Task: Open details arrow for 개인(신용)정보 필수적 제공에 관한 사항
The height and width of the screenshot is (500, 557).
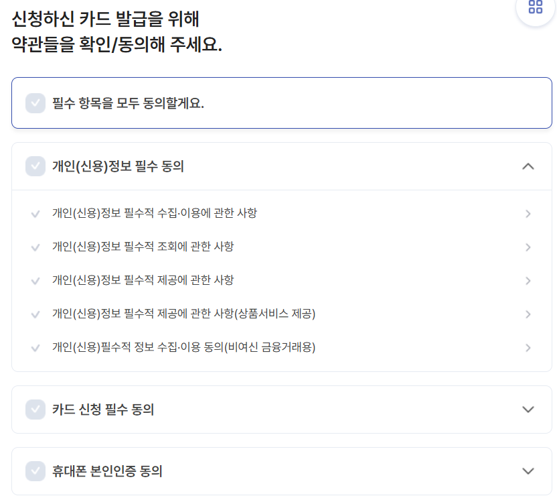Action: (x=528, y=280)
